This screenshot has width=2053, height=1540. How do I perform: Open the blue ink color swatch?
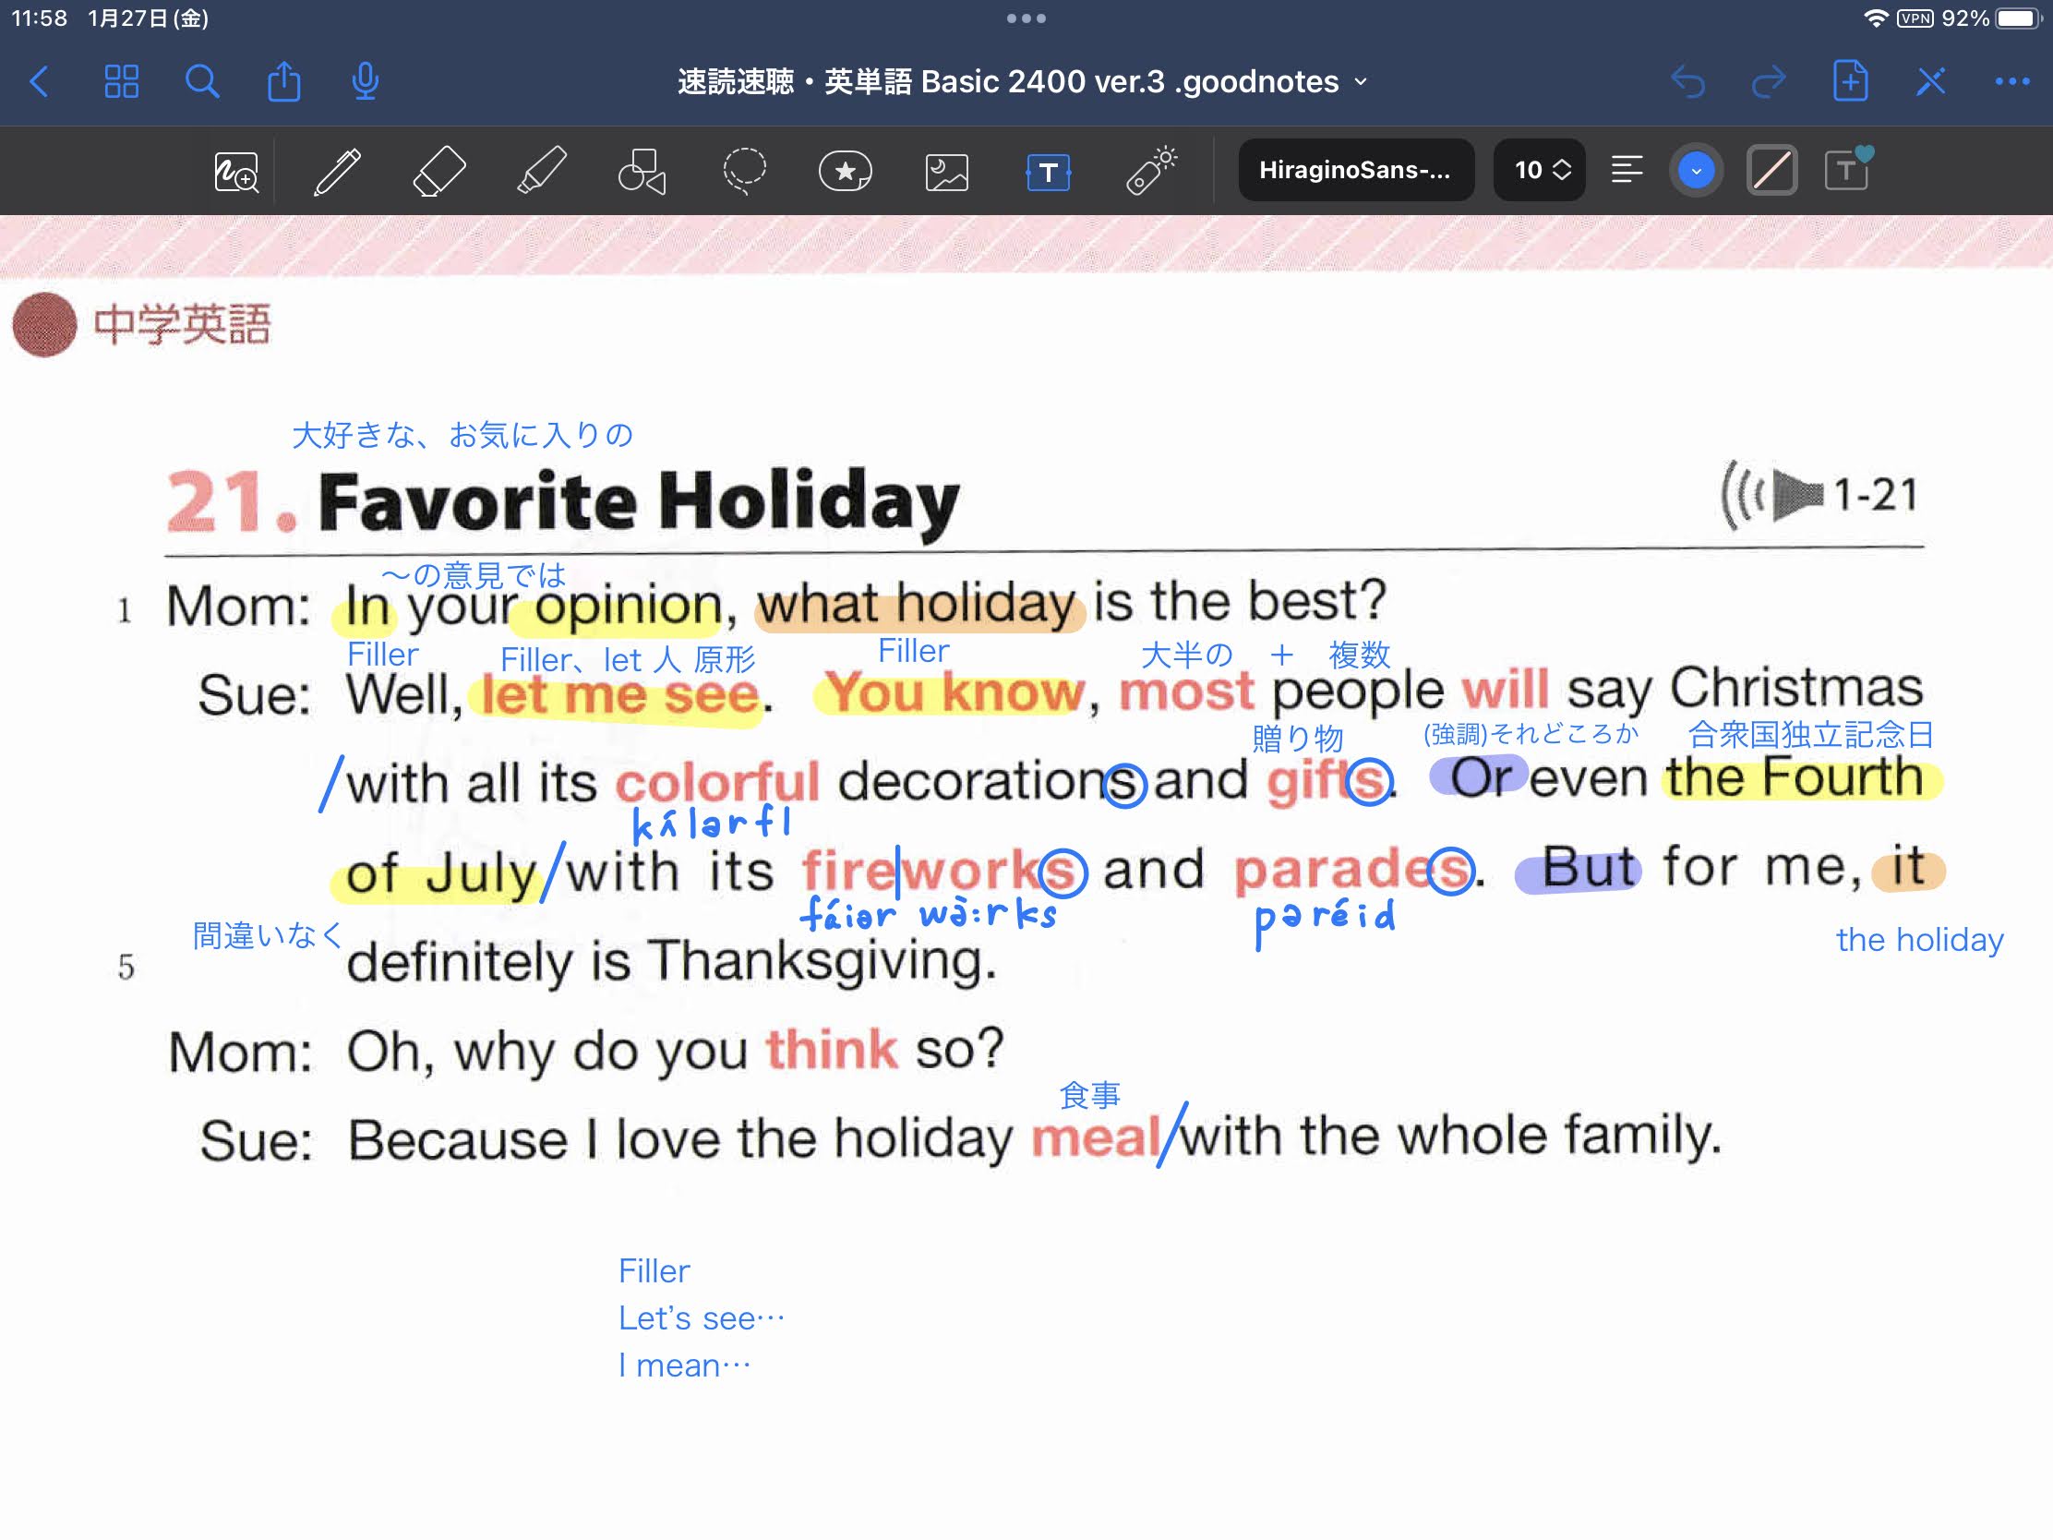[x=1697, y=170]
